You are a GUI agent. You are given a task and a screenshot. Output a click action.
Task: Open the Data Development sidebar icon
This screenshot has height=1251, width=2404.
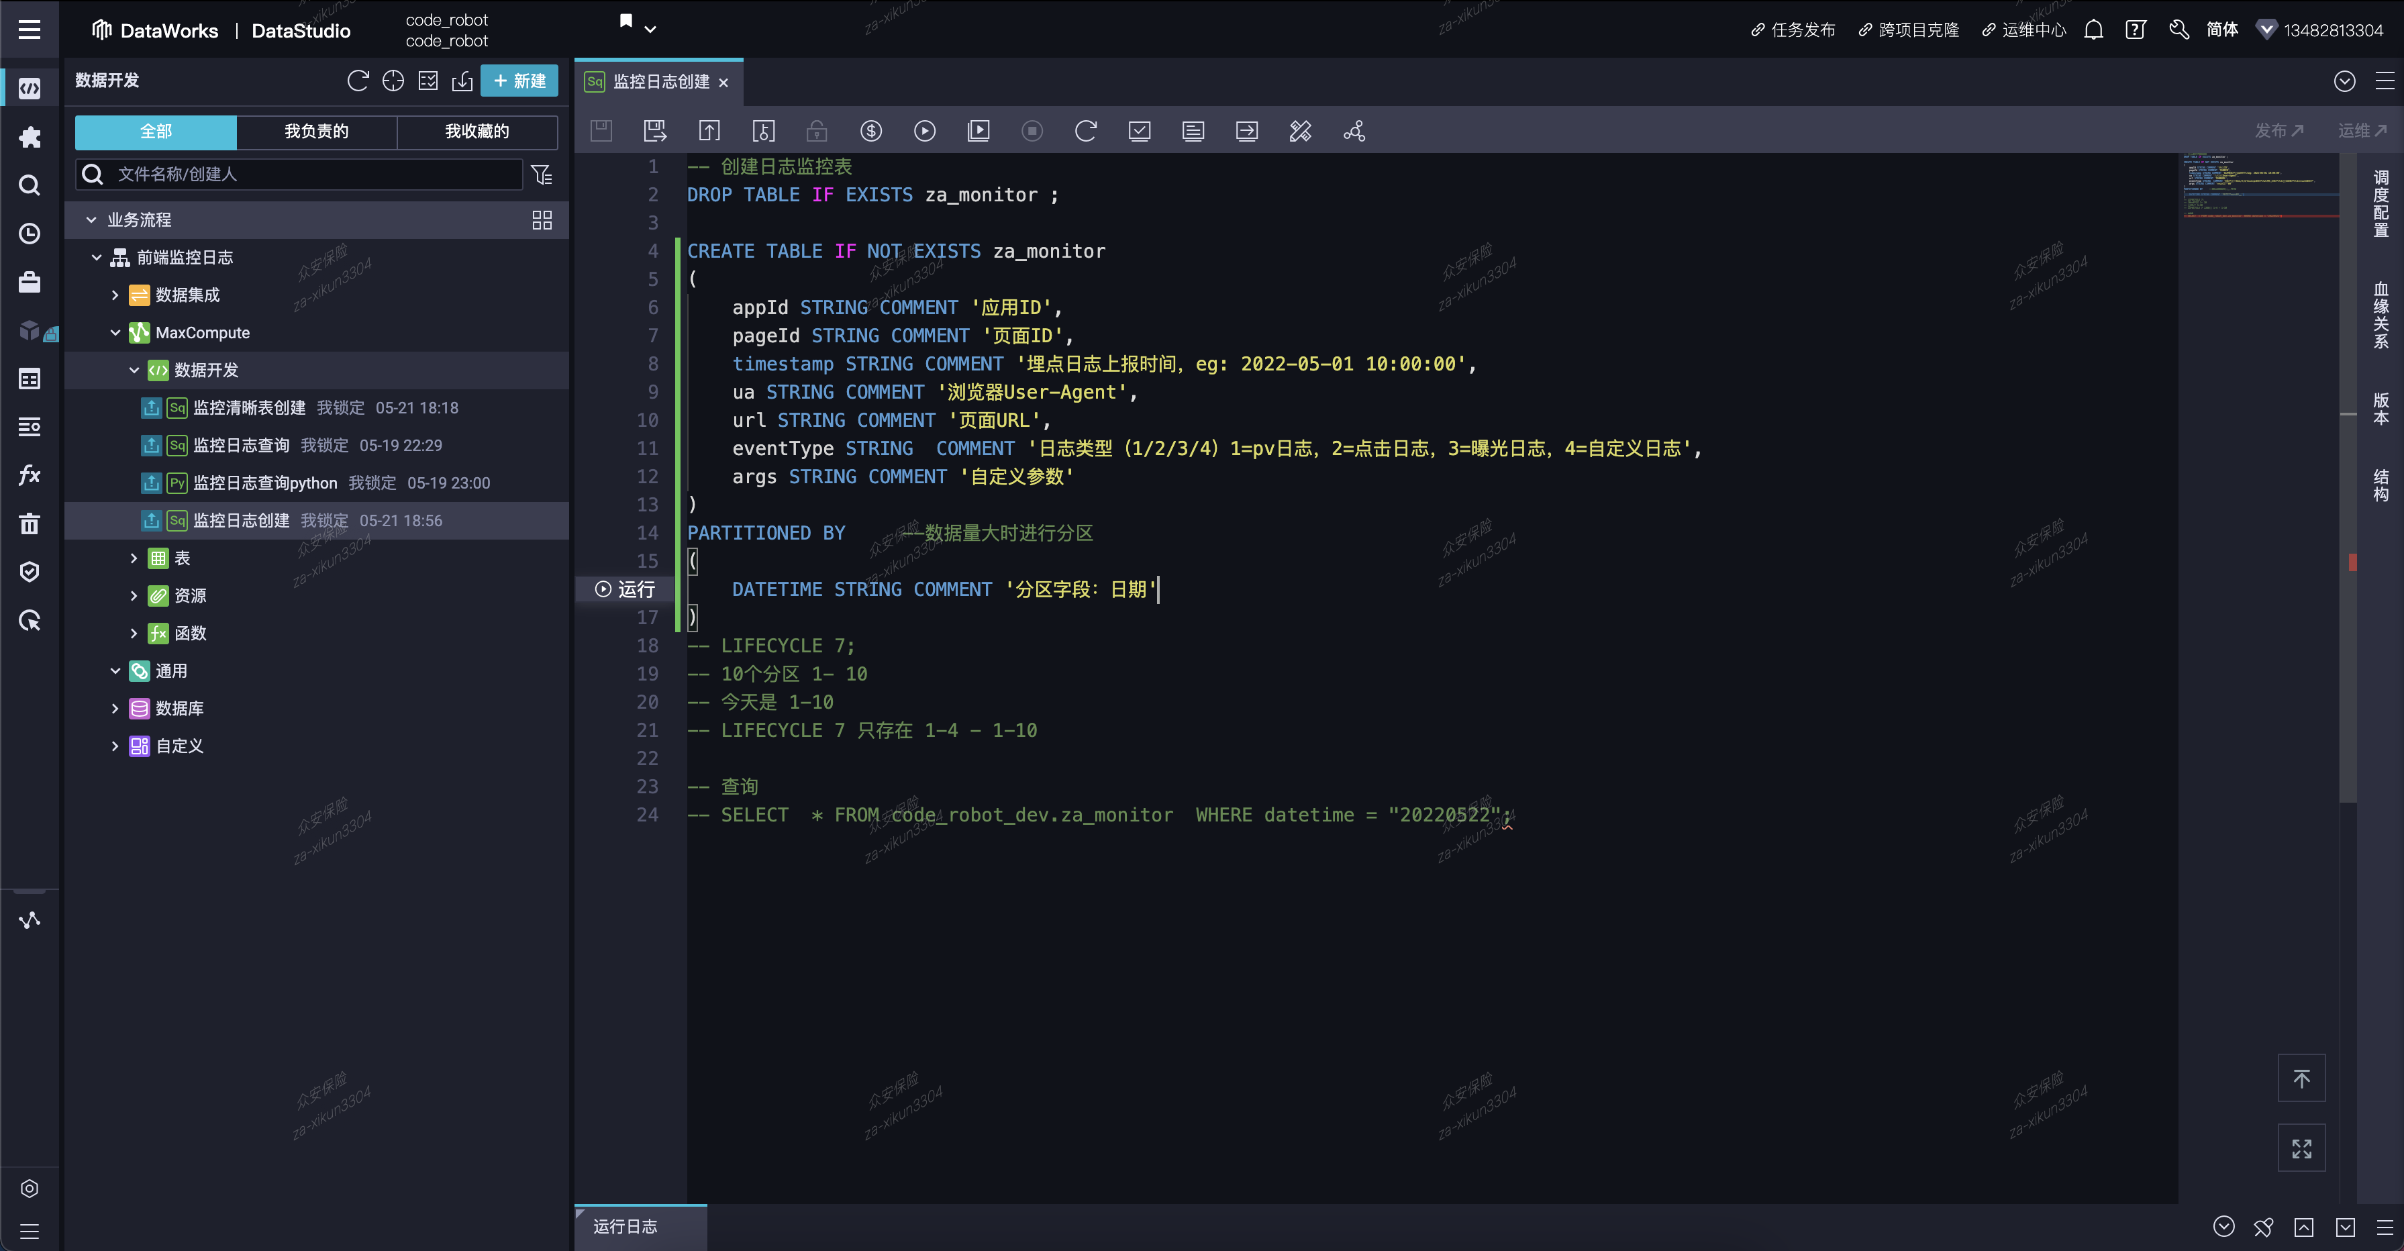[30, 89]
